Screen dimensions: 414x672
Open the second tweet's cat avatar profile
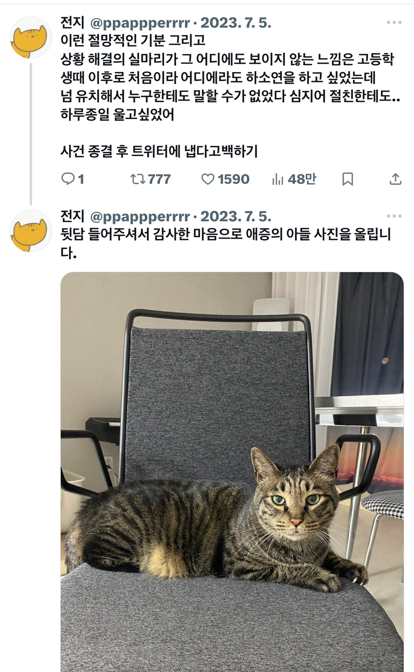coord(31,231)
